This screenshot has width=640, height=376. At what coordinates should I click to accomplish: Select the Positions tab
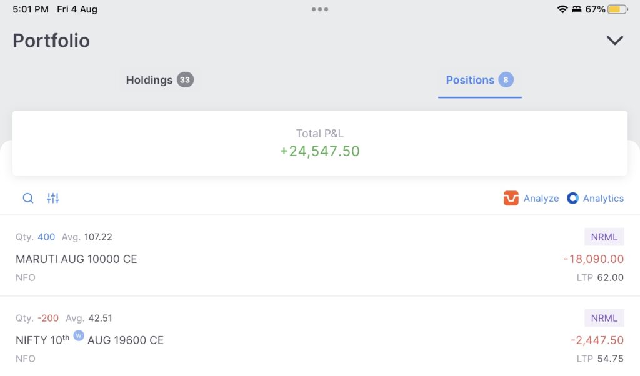pyautogui.click(x=470, y=80)
